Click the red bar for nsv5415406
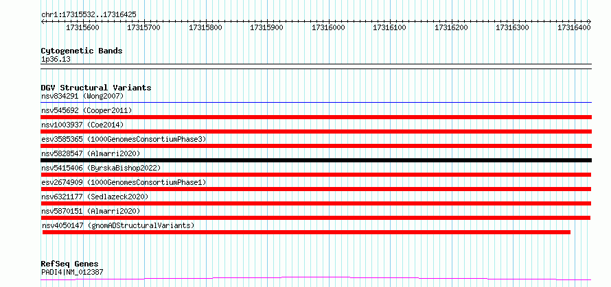The width and height of the screenshot is (611, 287). click(x=316, y=175)
